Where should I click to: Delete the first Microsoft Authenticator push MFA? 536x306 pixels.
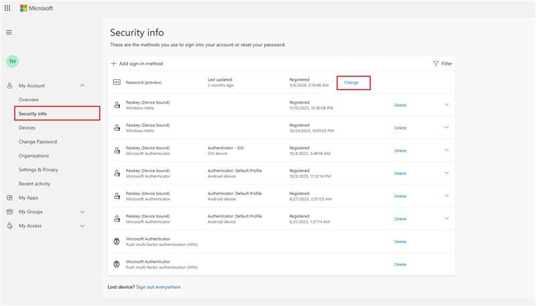[400, 242]
